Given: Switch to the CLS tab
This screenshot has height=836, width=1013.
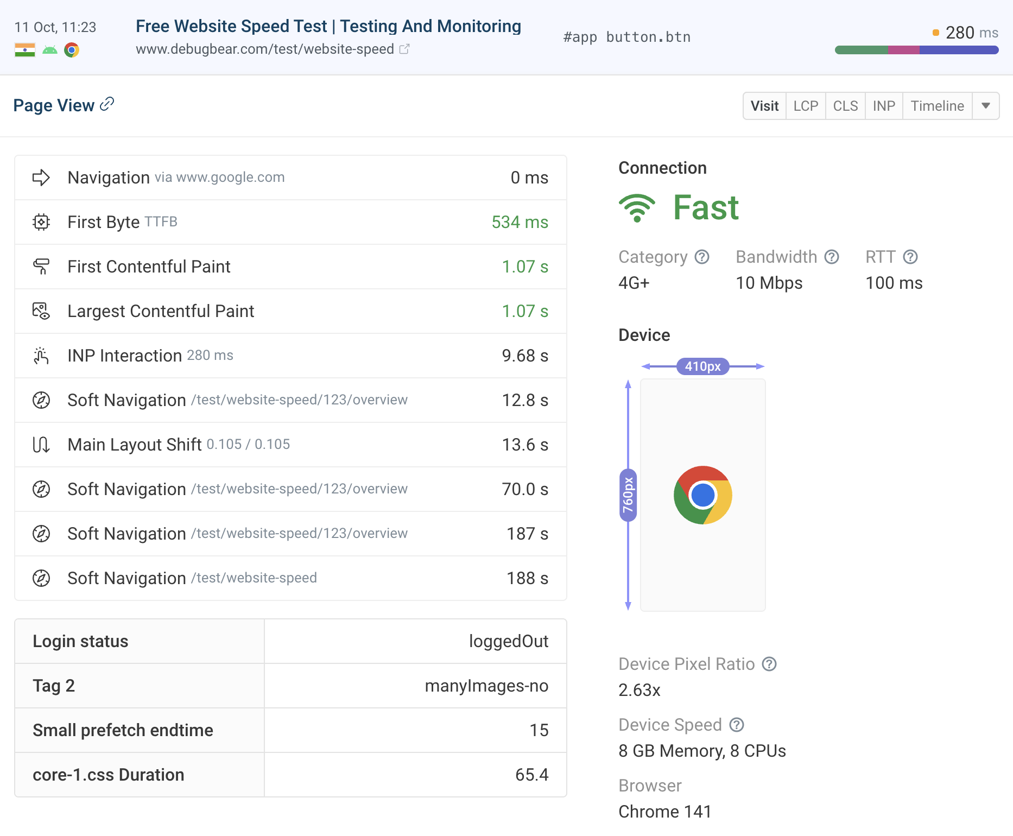Looking at the screenshot, I should 845,106.
